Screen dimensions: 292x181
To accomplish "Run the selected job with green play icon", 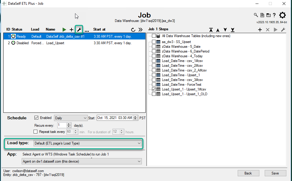I will pyautogui.click(x=64, y=29).
